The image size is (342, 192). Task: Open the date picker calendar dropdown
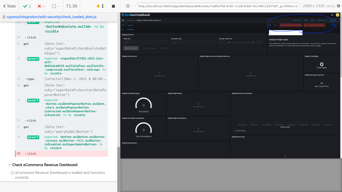point(275,25)
